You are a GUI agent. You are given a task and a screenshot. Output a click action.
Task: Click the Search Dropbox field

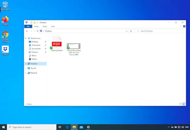click(x=159, y=31)
